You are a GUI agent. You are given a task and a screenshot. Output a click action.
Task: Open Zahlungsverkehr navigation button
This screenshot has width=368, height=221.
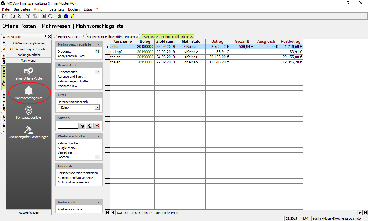coord(29,55)
